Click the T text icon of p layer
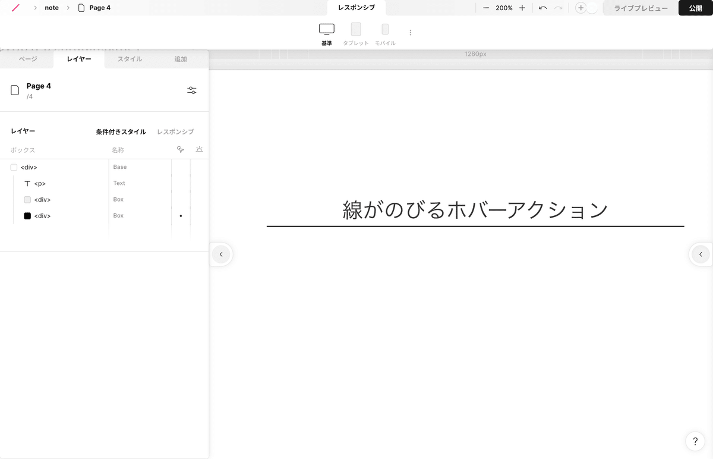Image resolution: width=713 pixels, height=459 pixels. (x=27, y=184)
